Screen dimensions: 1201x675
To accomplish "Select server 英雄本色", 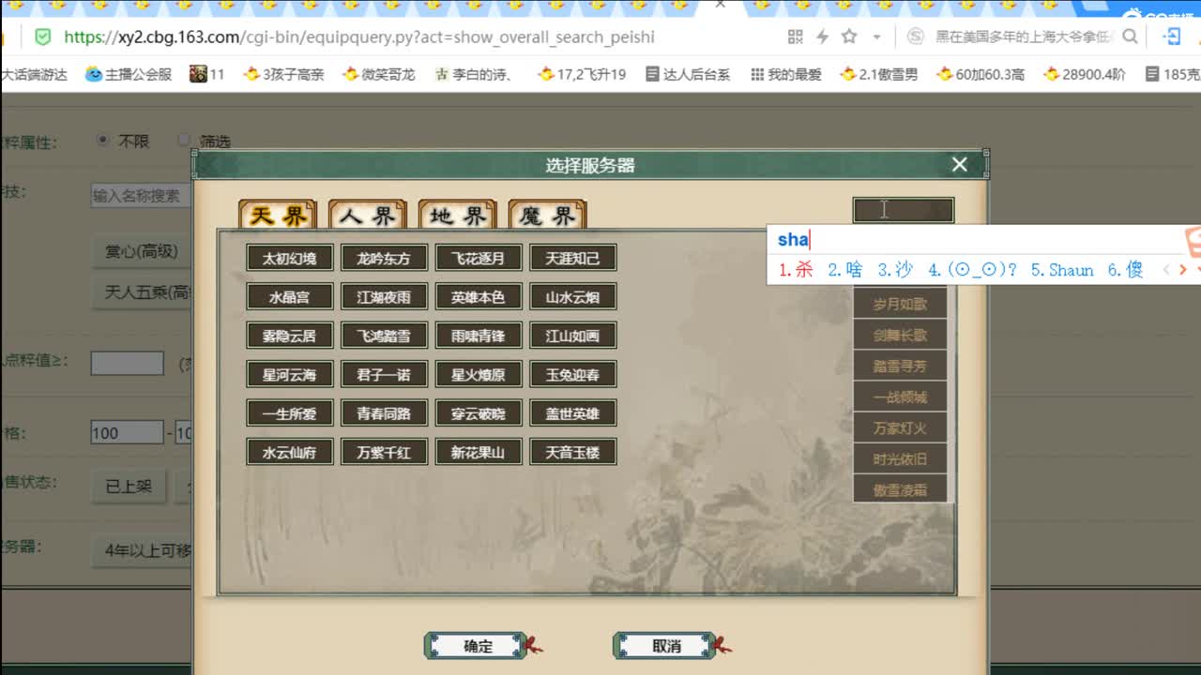I will [x=479, y=297].
